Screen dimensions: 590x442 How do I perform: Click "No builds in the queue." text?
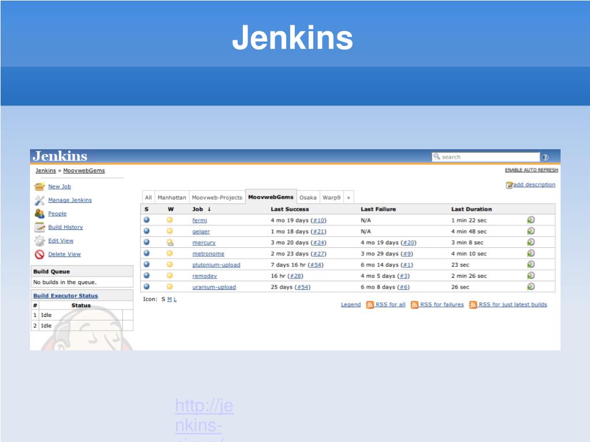click(65, 282)
